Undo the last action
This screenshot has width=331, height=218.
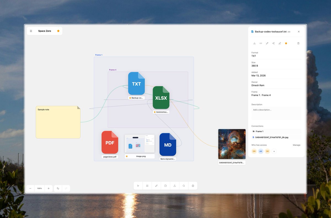58,188
